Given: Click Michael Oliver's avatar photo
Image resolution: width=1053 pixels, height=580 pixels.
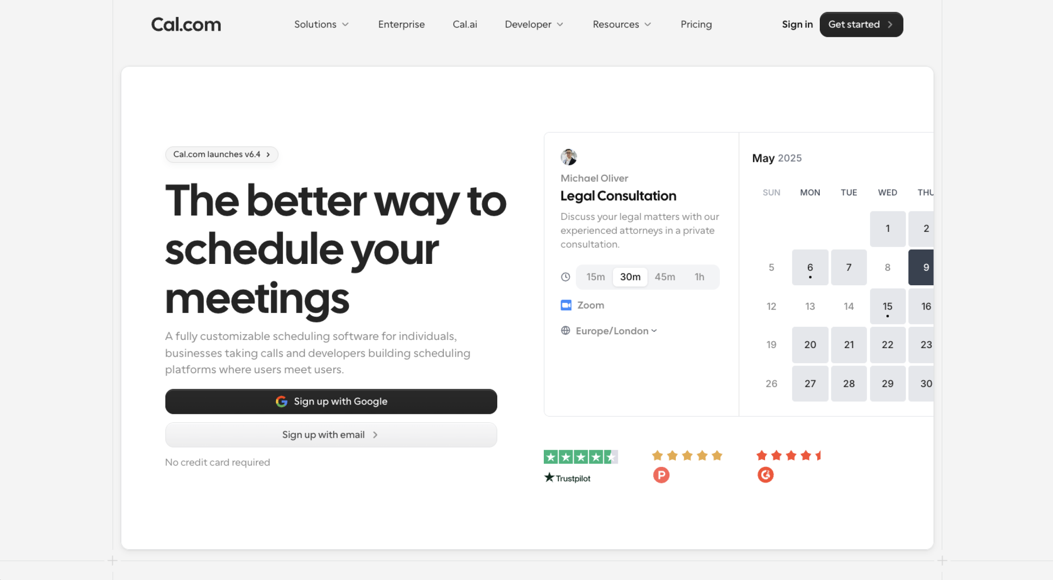Looking at the screenshot, I should click(568, 157).
